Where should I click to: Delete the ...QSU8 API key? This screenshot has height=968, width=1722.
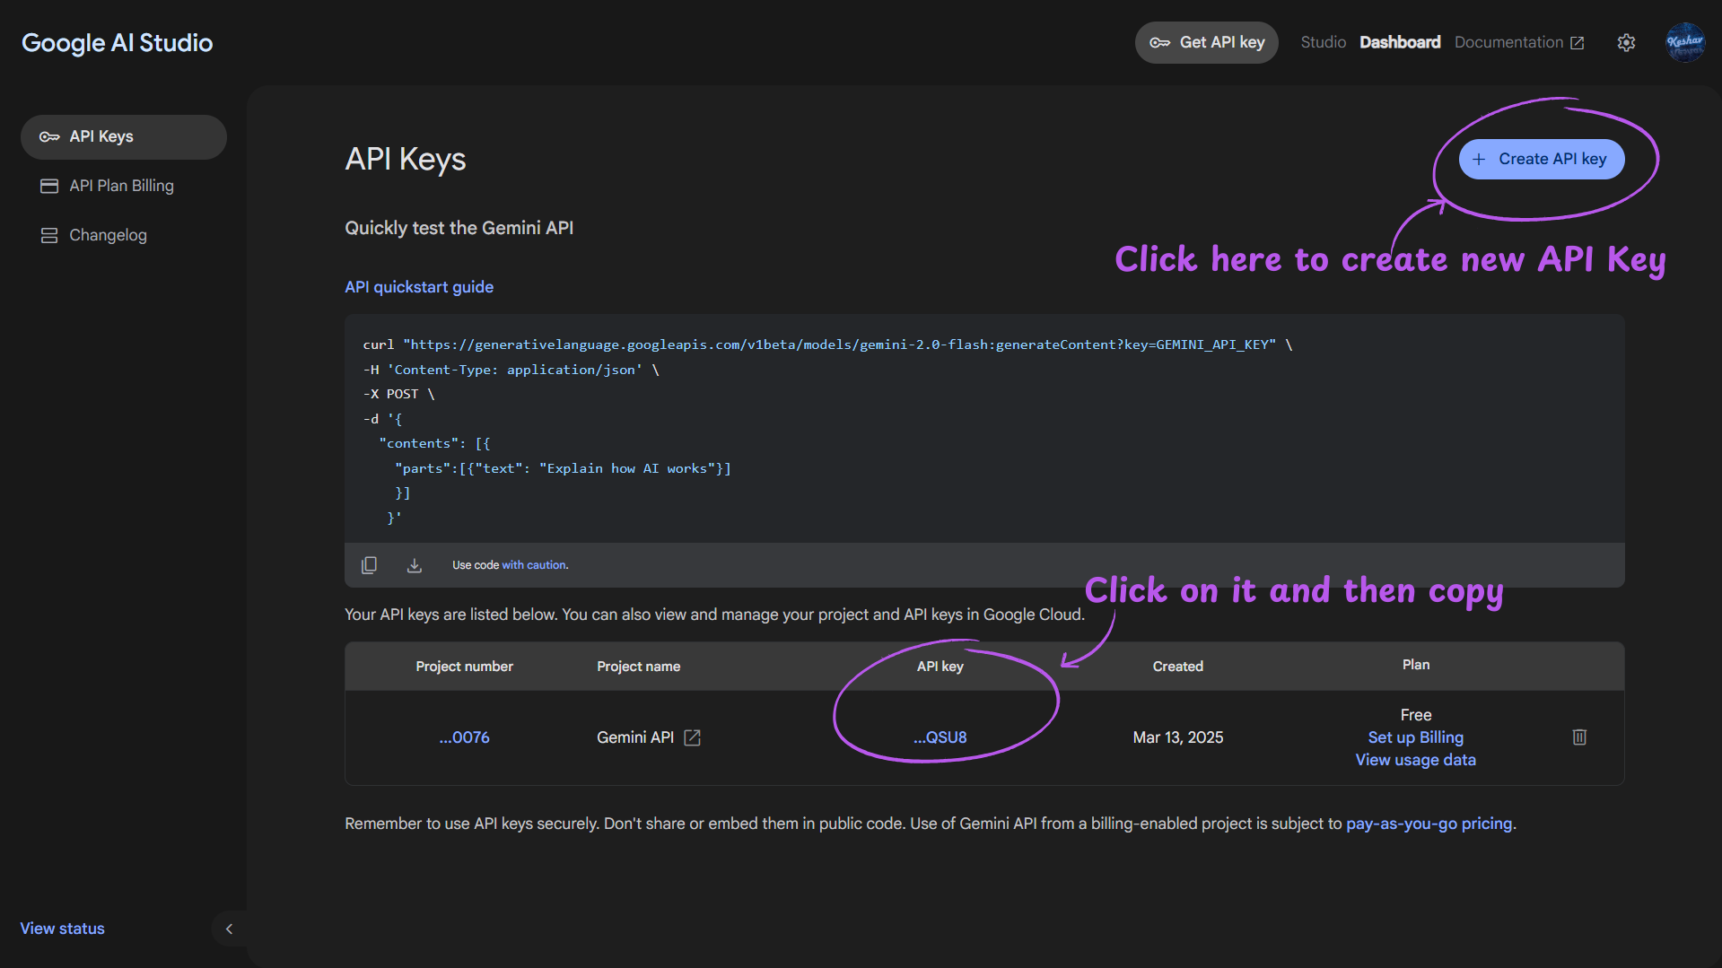(1579, 737)
